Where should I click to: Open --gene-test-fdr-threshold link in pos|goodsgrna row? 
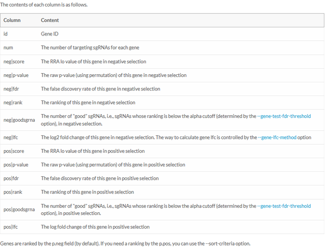click(x=286, y=206)
